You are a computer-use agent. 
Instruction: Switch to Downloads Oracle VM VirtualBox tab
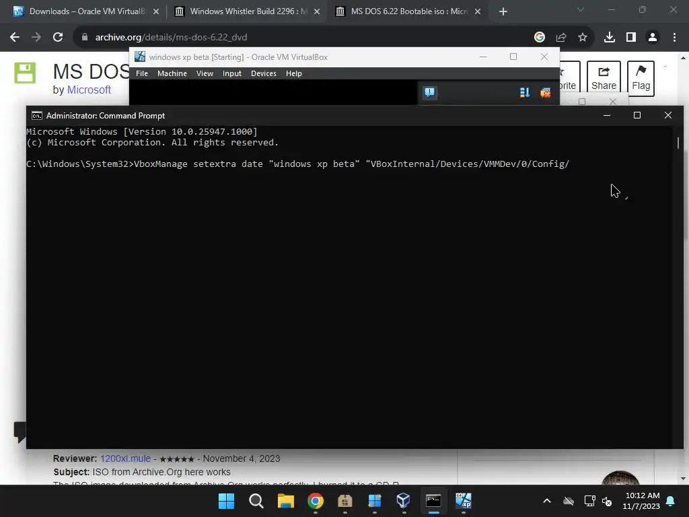coord(87,11)
